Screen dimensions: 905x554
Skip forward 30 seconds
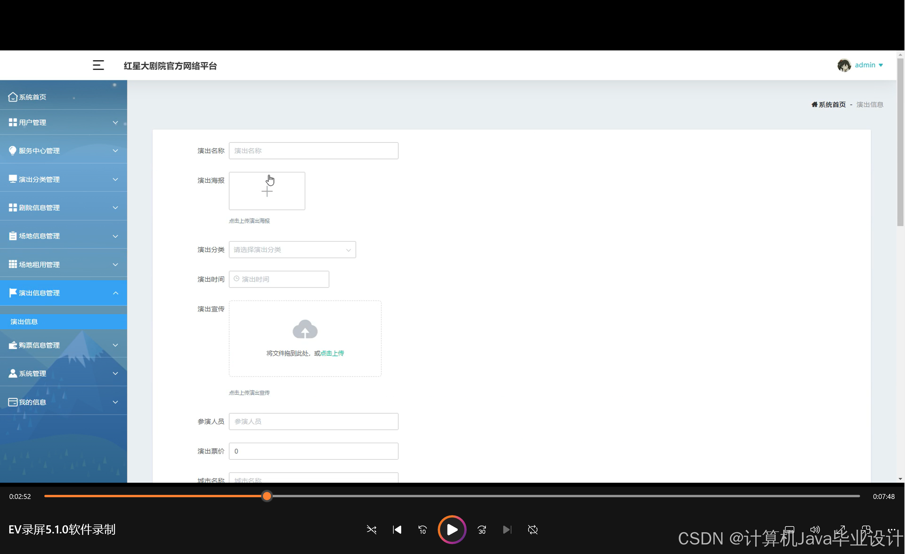click(481, 529)
